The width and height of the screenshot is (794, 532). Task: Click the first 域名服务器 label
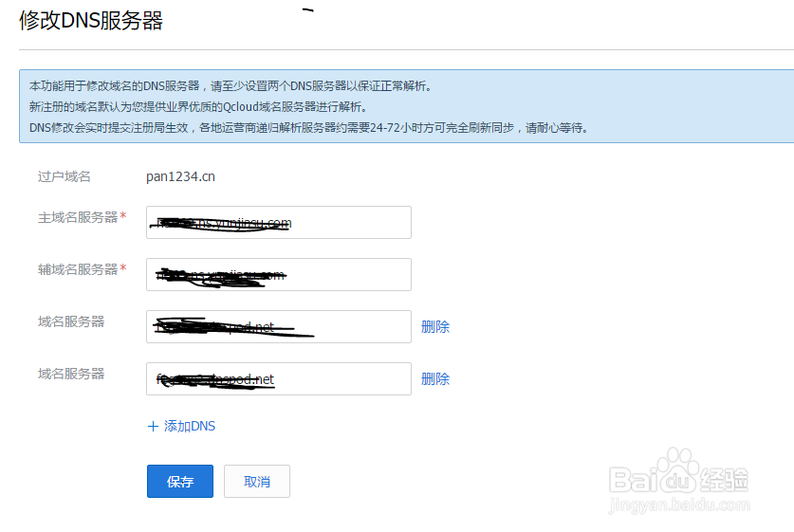click(x=71, y=321)
